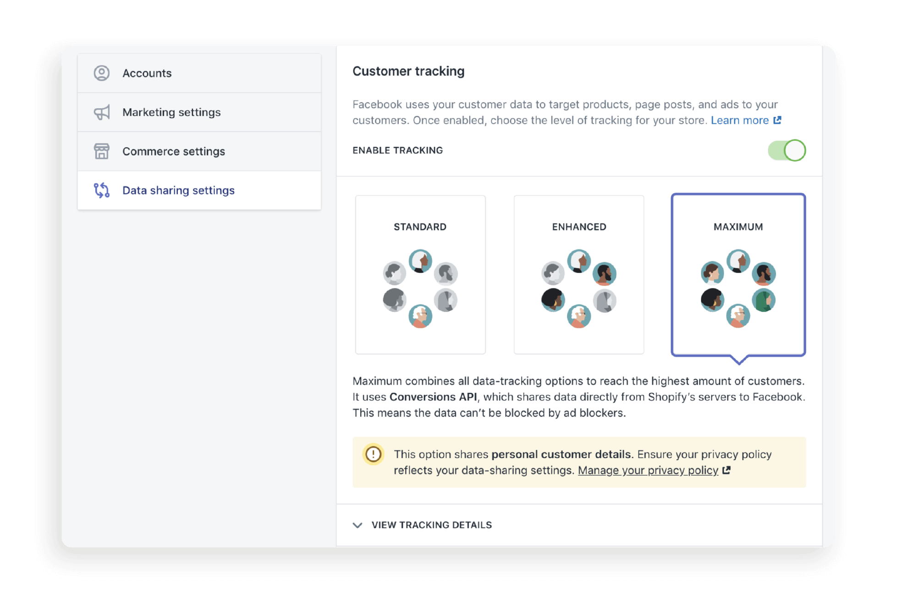Screen dimensions: 898x593
Task: Open the Accounts settings section
Action: [199, 73]
